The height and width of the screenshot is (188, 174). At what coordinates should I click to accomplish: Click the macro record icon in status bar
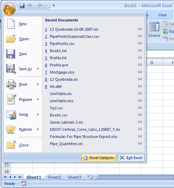(23, 184)
